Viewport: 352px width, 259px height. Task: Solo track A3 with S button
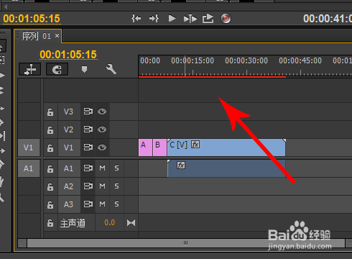pos(116,204)
